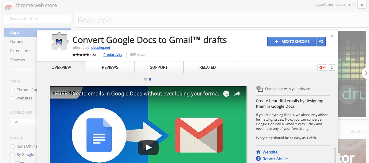Click the Add to Chrome button
Image resolution: width=369 pixels, height=163 pixels.
(x=292, y=41)
